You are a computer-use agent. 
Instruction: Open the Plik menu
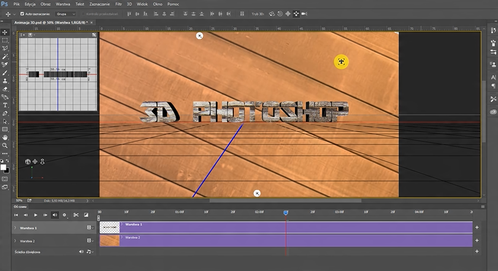16,4
